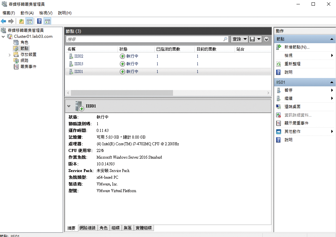This screenshot has height=237, width=336.
Task: Click the Up one level folder icon
Action: (21, 21)
